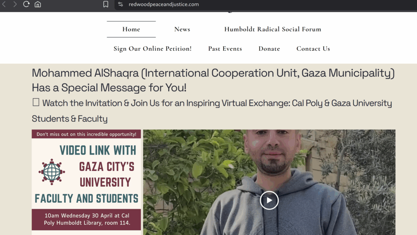Open the Donate page
The image size is (417, 235).
[x=269, y=49]
